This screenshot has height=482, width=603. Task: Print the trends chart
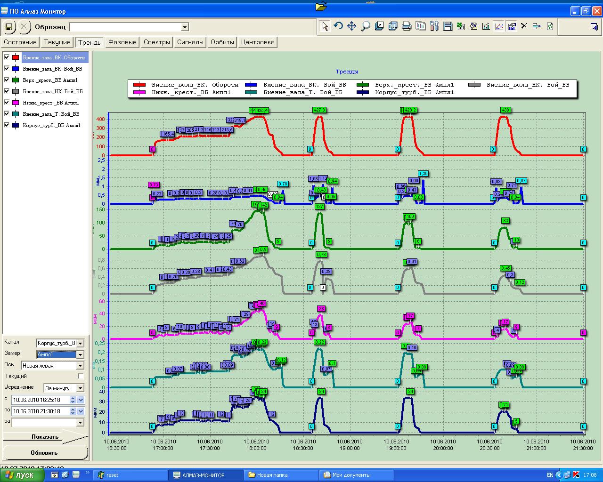tap(407, 26)
